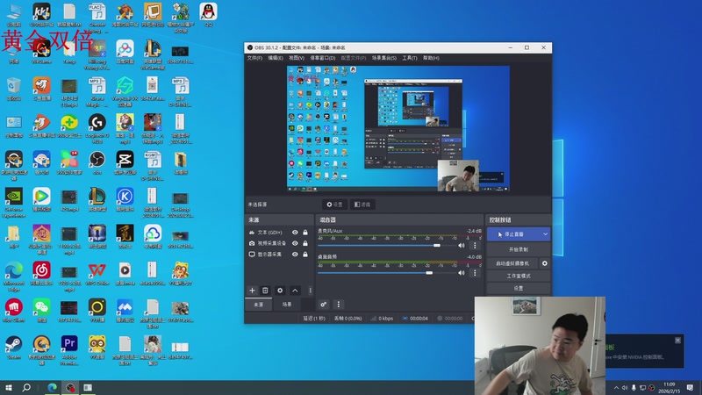Viewport: 702px width, 395px height.
Task: Click the source toolbar 设置 gear button
Action: (x=334, y=205)
